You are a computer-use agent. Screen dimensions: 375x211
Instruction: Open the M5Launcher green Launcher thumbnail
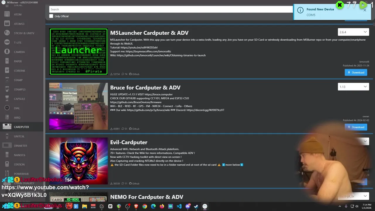(79, 52)
